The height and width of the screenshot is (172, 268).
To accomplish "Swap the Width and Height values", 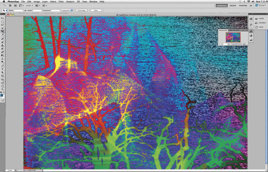I will [x=25, y=10].
